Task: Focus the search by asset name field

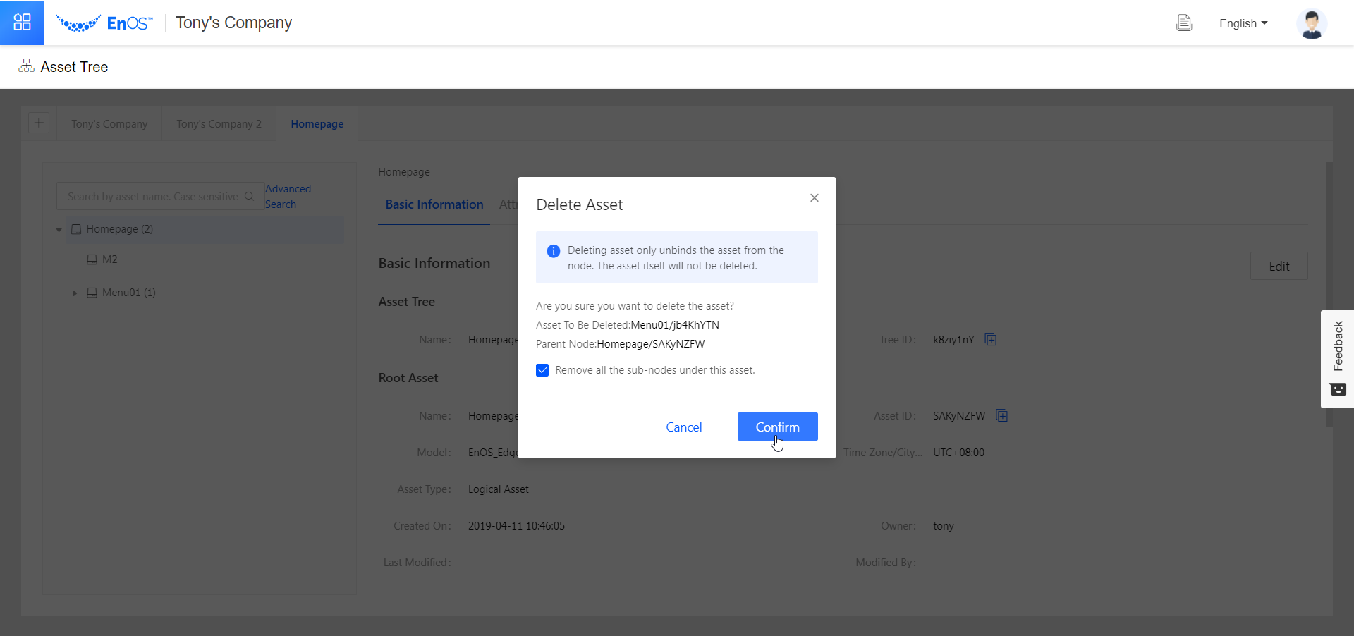Action: pyautogui.click(x=160, y=197)
